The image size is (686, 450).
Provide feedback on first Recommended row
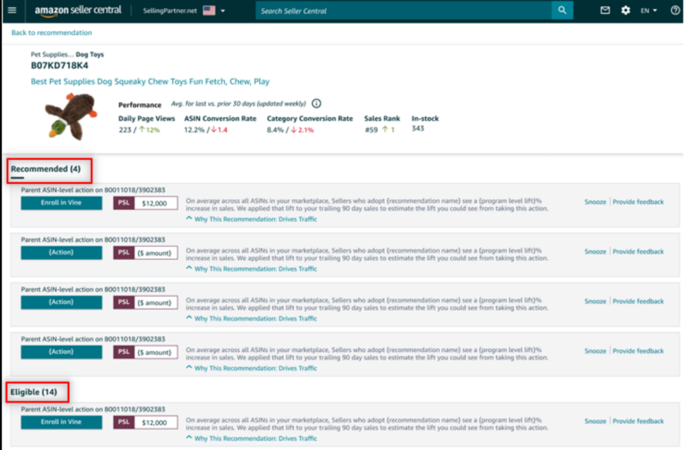(x=638, y=201)
